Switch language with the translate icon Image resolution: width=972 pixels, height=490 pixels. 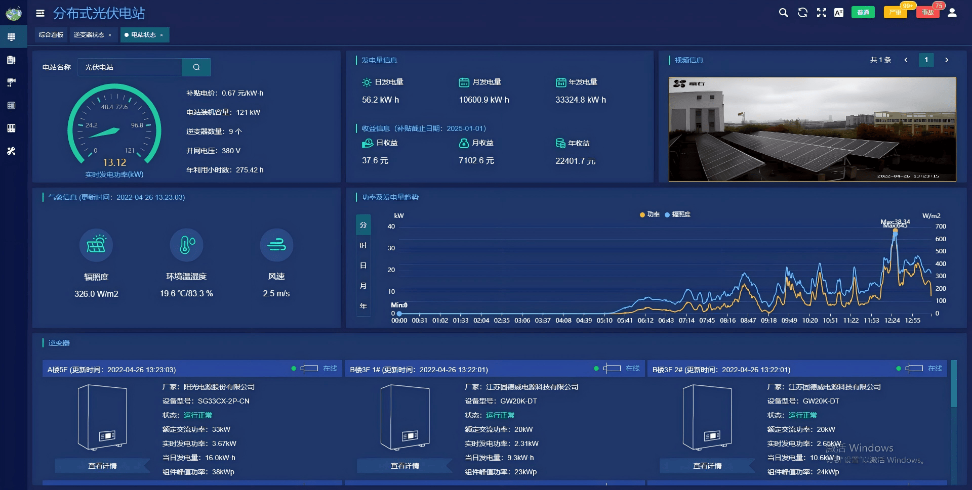(839, 13)
